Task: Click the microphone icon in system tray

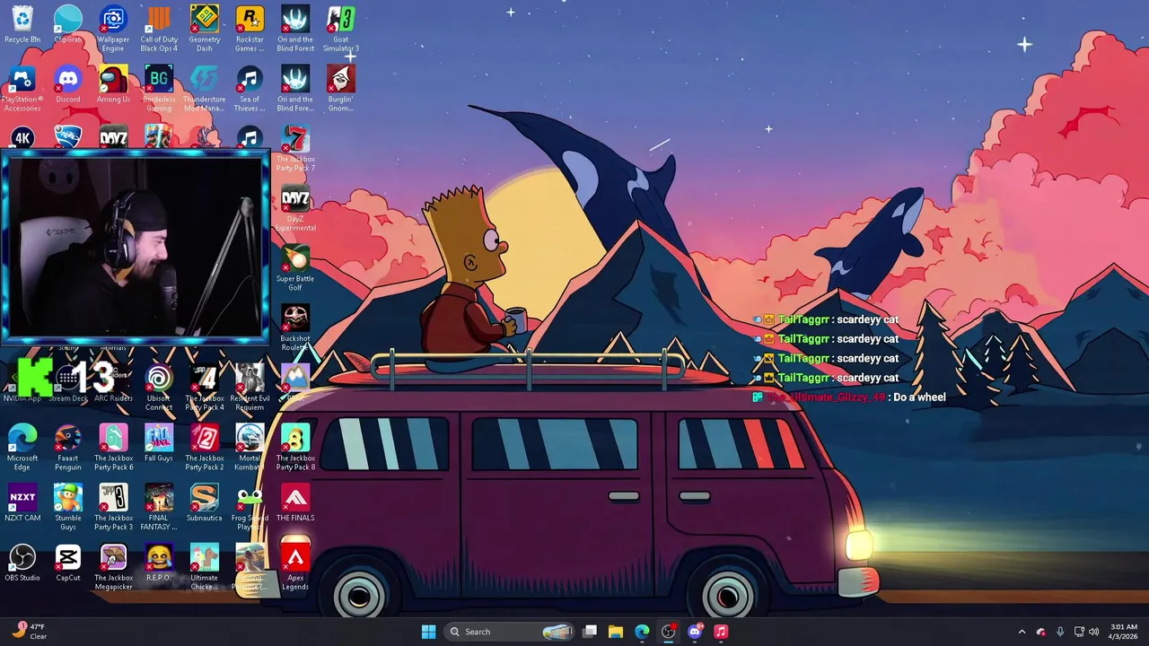Action: 1060,632
